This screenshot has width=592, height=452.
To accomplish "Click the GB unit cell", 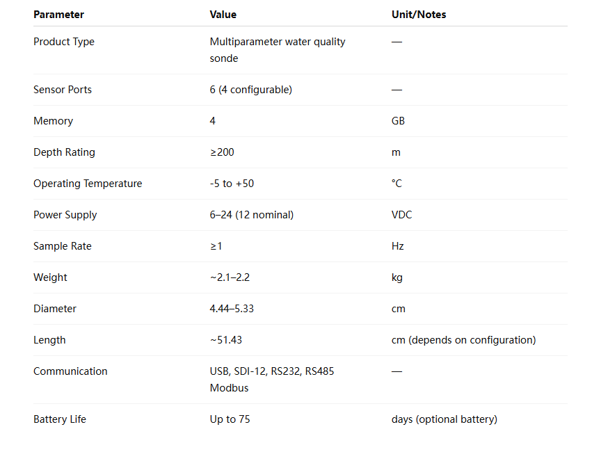I will click(x=398, y=121).
